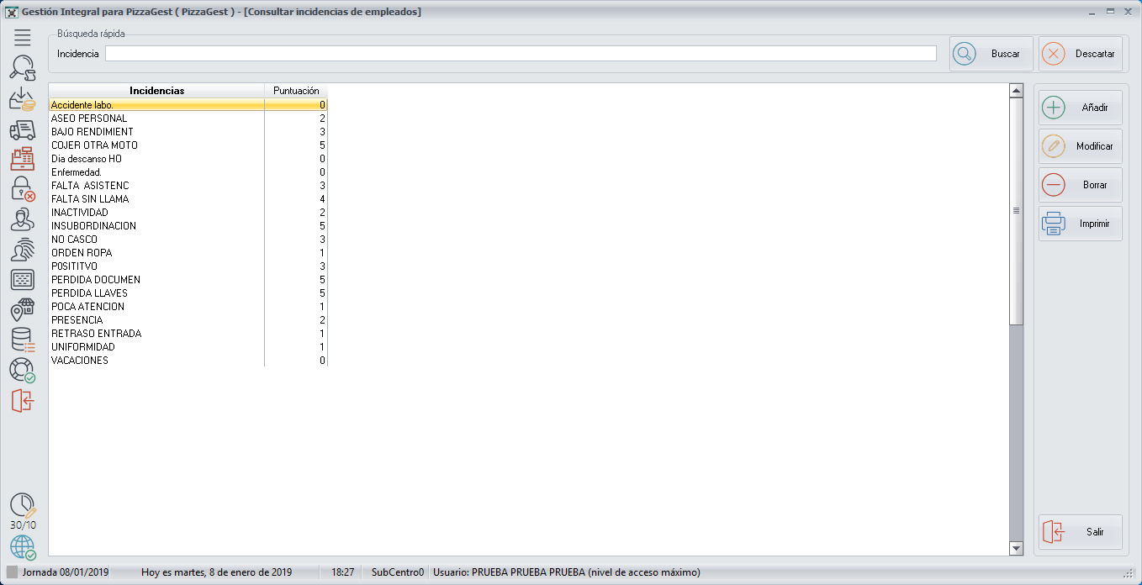The image size is (1142, 585).
Task: Click the scrollbar down arrow in the list
Action: coord(1016,548)
